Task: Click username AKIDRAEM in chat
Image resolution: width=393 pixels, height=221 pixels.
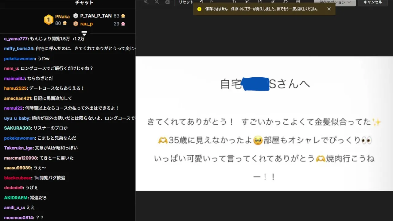Action: [x=16, y=198]
